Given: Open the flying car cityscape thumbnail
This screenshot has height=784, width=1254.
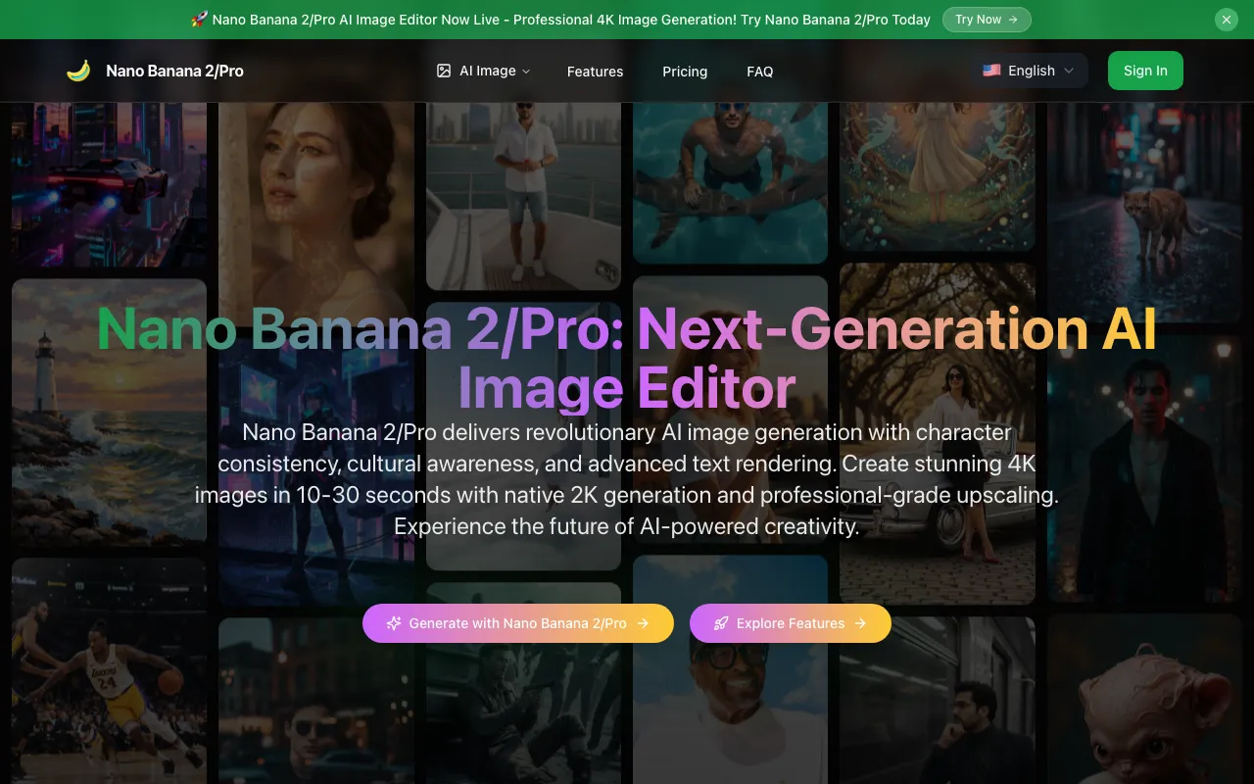Looking at the screenshot, I should [x=110, y=184].
